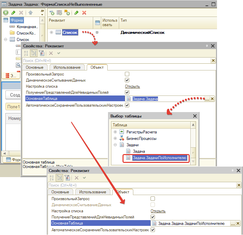
Task: Switch to Основные tab in upper properties window
Action: click(34, 67)
